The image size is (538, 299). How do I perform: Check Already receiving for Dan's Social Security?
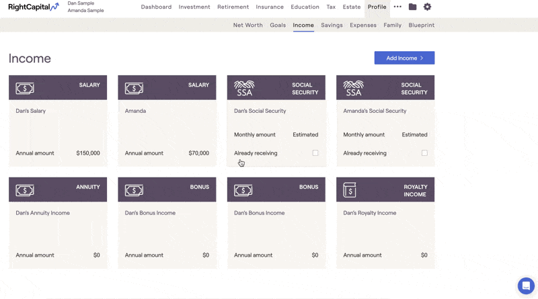click(x=315, y=153)
